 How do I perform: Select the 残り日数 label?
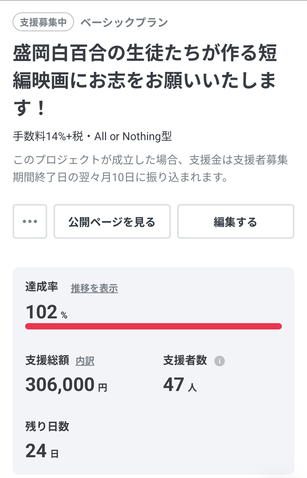pyautogui.click(x=47, y=426)
